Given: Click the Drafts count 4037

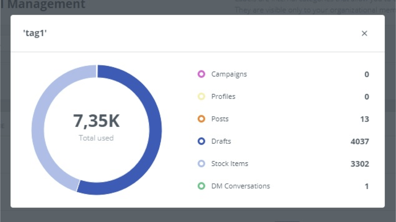Looking at the screenshot, I should click(x=360, y=141).
